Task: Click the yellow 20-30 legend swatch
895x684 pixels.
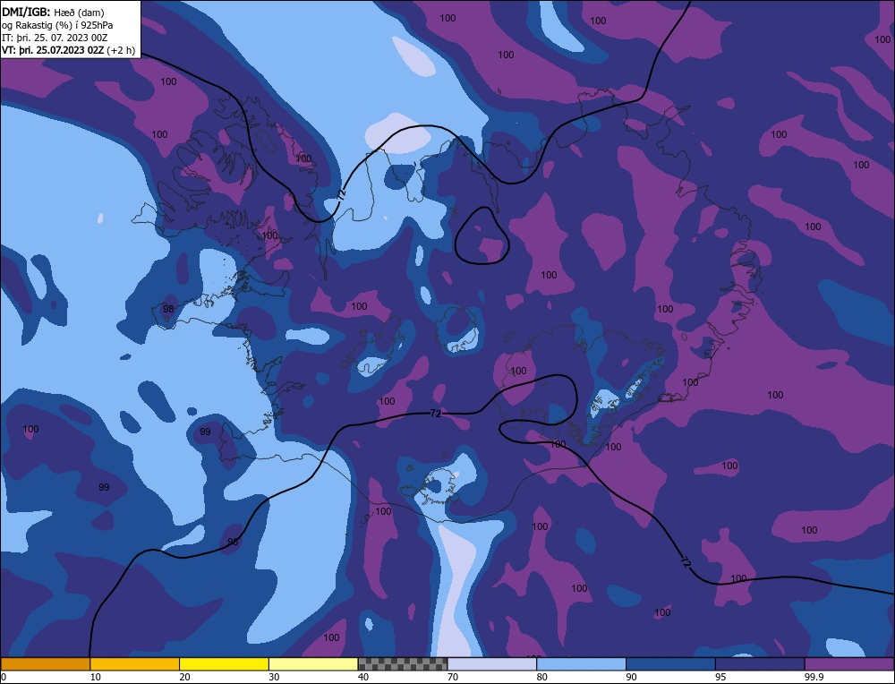Action: 224,664
